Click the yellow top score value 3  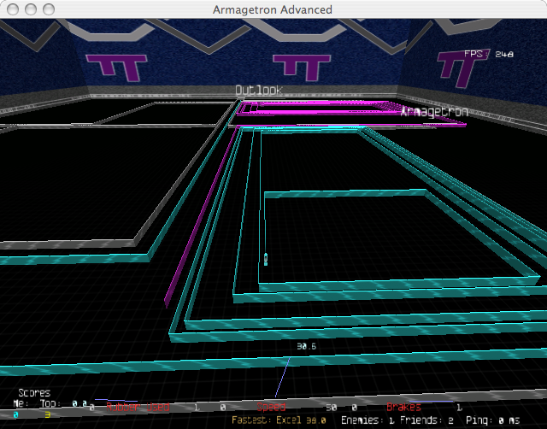[48, 414]
